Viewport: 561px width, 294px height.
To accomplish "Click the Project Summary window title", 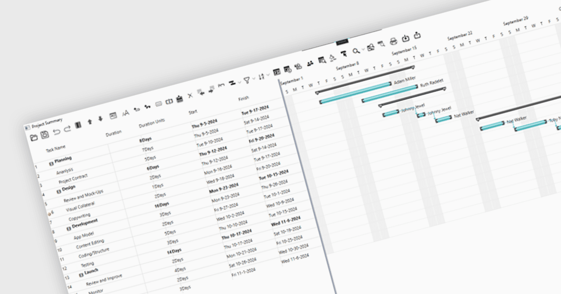I will coord(47,123).
